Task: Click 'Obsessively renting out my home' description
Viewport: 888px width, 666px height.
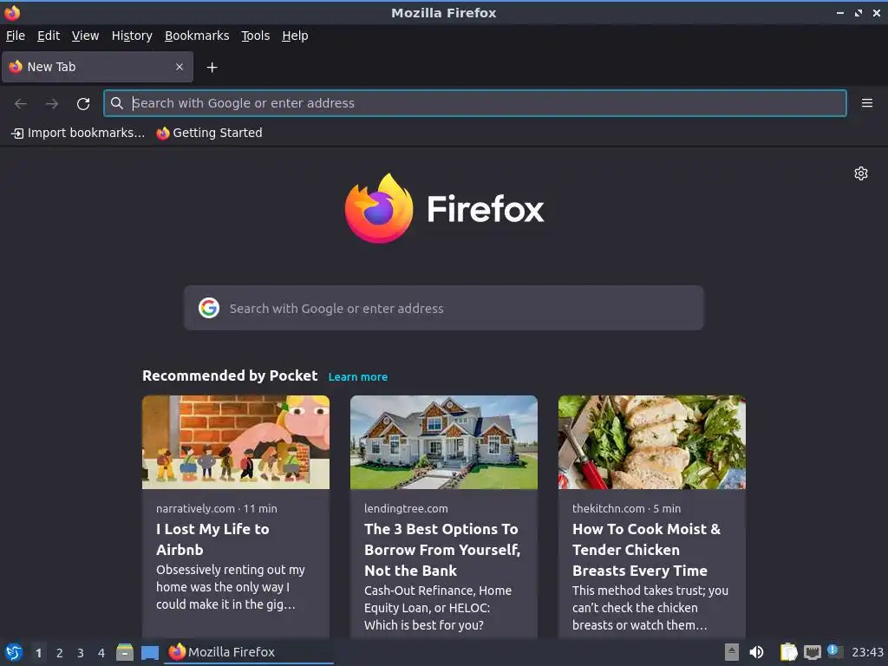Action: click(x=231, y=587)
